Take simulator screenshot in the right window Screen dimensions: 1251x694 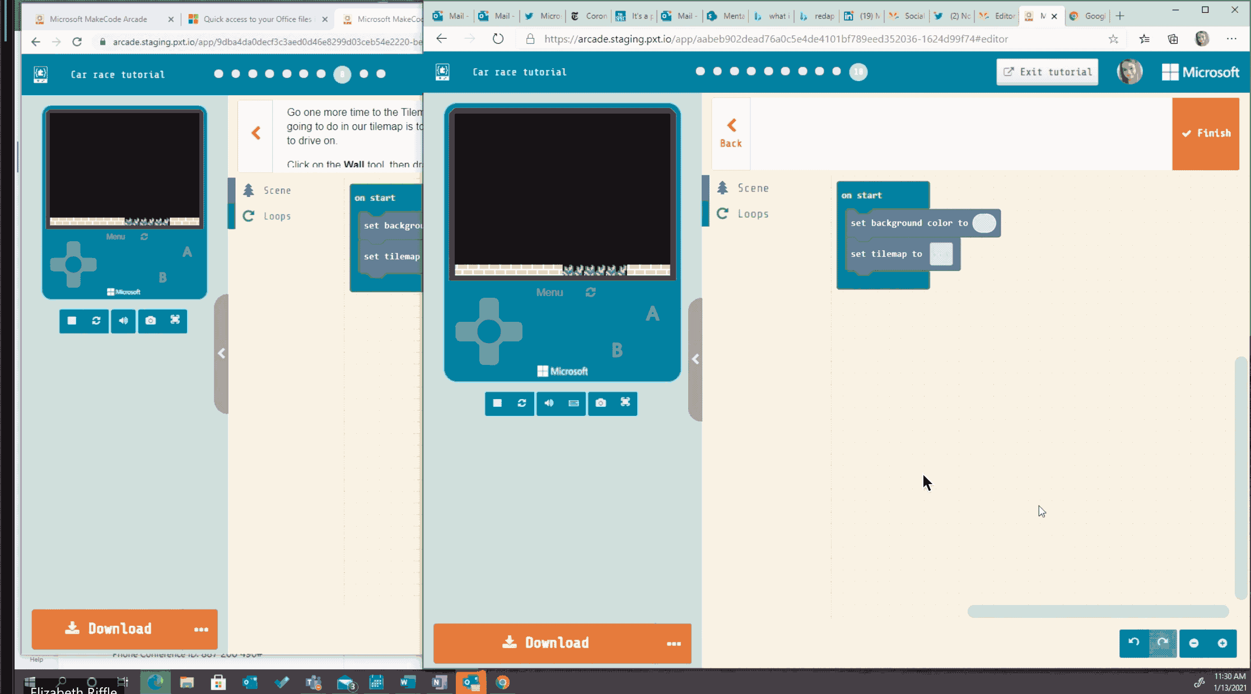pos(600,403)
